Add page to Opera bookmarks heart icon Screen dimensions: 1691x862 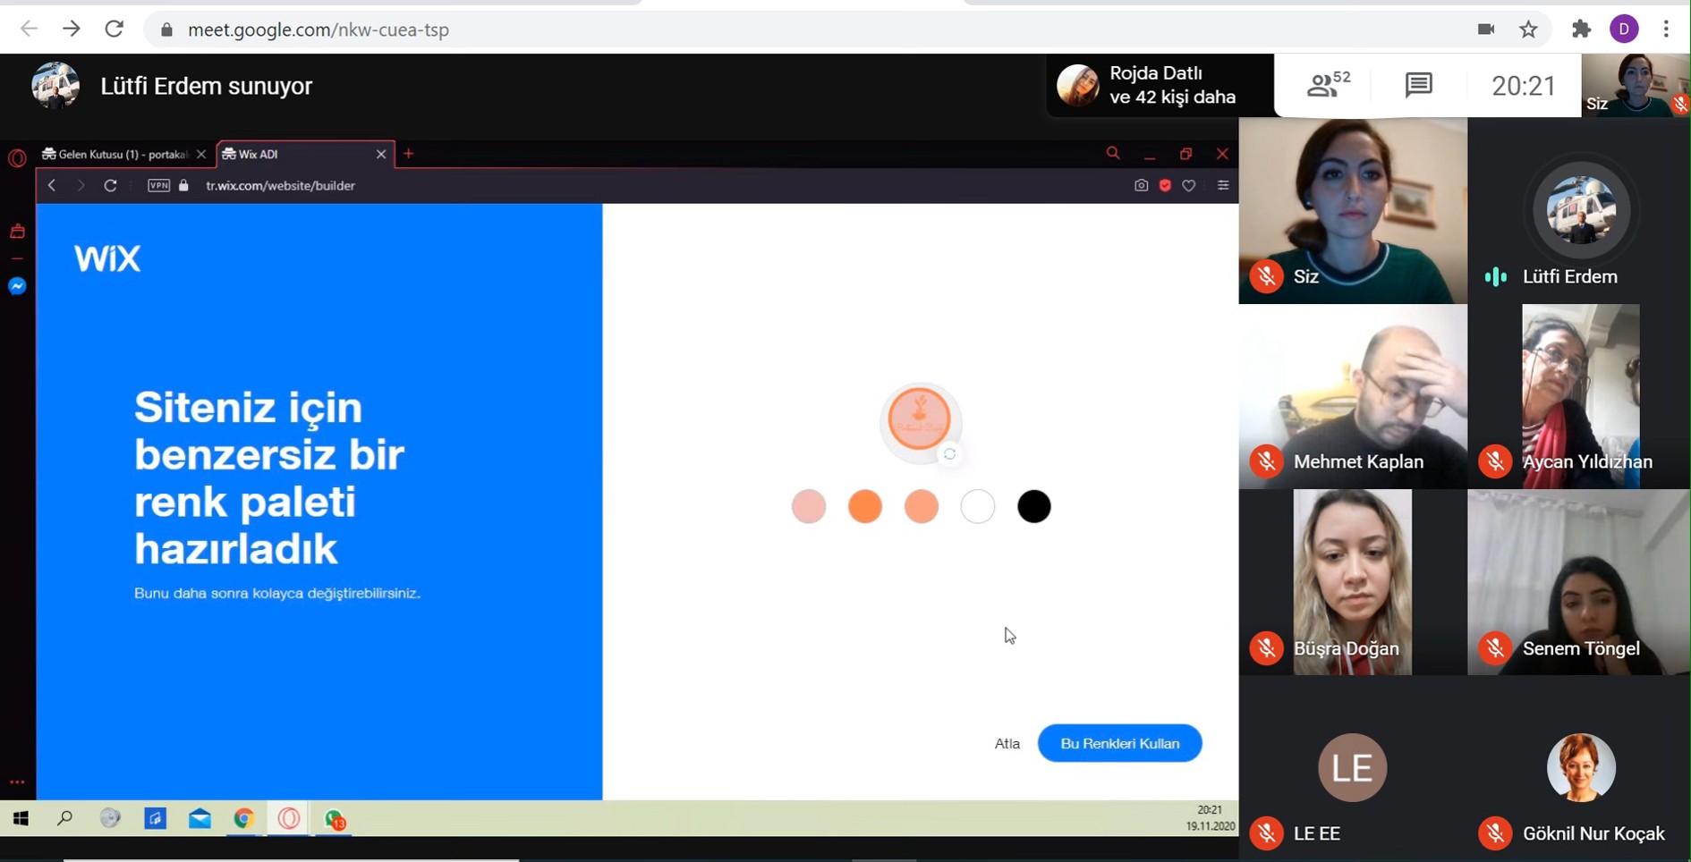[x=1189, y=185]
